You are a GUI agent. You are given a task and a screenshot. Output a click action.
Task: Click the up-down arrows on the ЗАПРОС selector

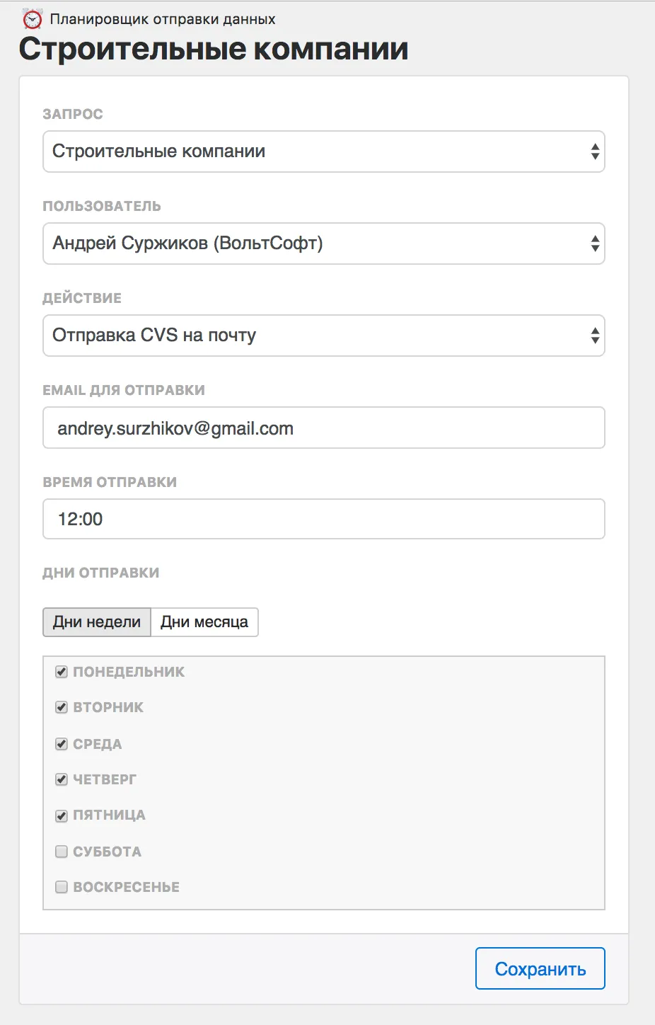594,151
